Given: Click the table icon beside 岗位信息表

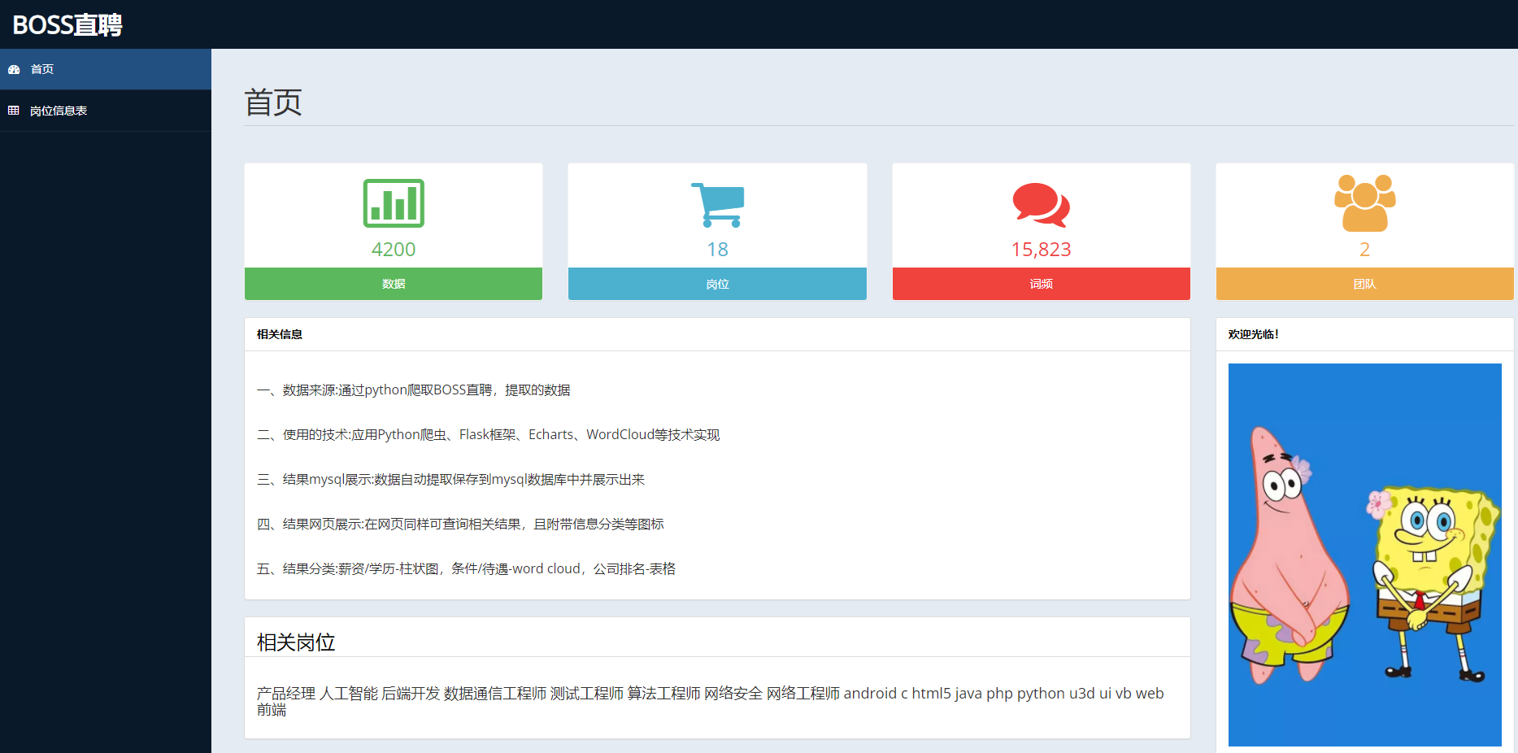Looking at the screenshot, I should [x=14, y=111].
